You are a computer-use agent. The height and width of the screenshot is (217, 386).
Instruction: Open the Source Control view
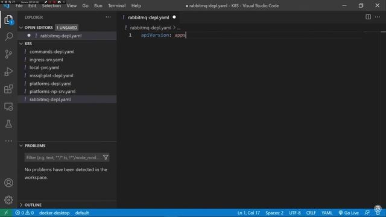tap(8, 54)
